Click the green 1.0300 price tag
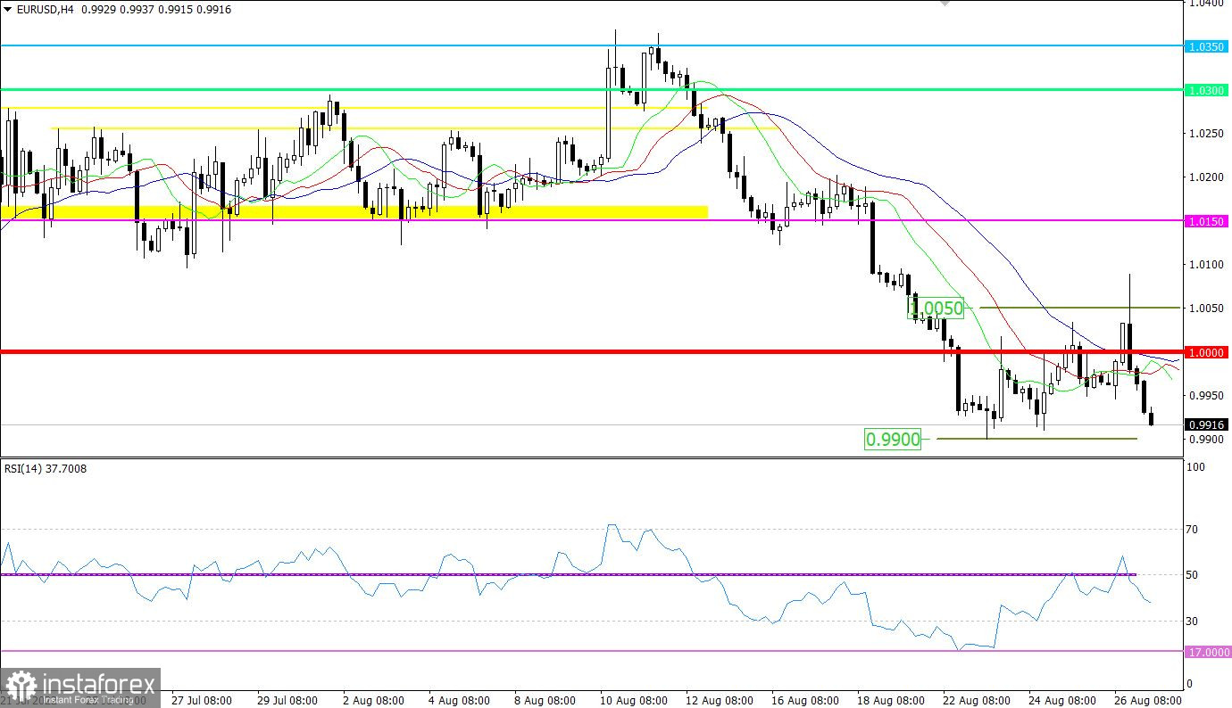The image size is (1232, 708). click(1207, 89)
